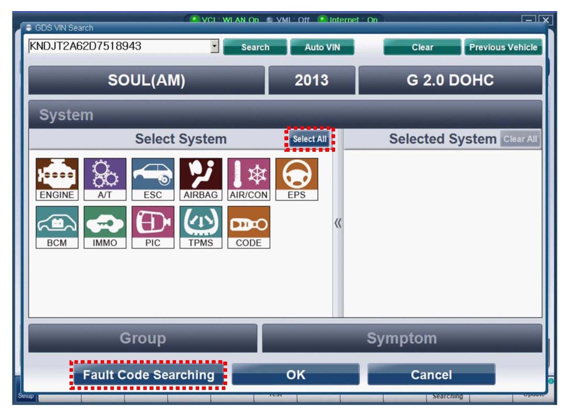
Task: Open the Symptom section
Action: tap(402, 338)
